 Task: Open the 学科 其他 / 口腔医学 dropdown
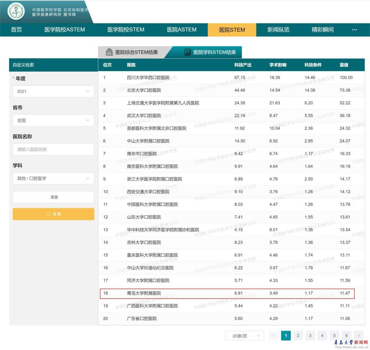pyautogui.click(x=53, y=178)
